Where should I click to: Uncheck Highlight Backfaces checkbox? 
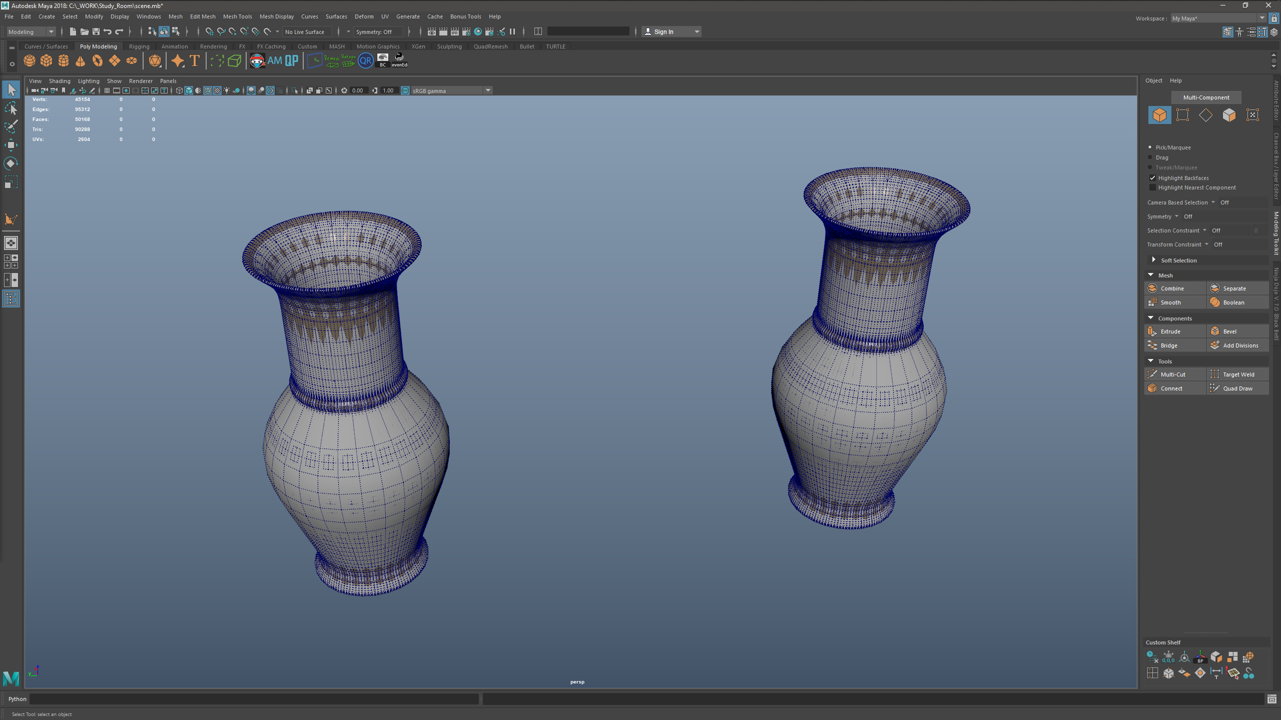click(1152, 177)
